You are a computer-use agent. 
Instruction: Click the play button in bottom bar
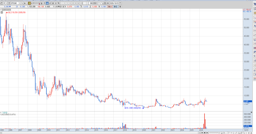[x=200, y=133]
